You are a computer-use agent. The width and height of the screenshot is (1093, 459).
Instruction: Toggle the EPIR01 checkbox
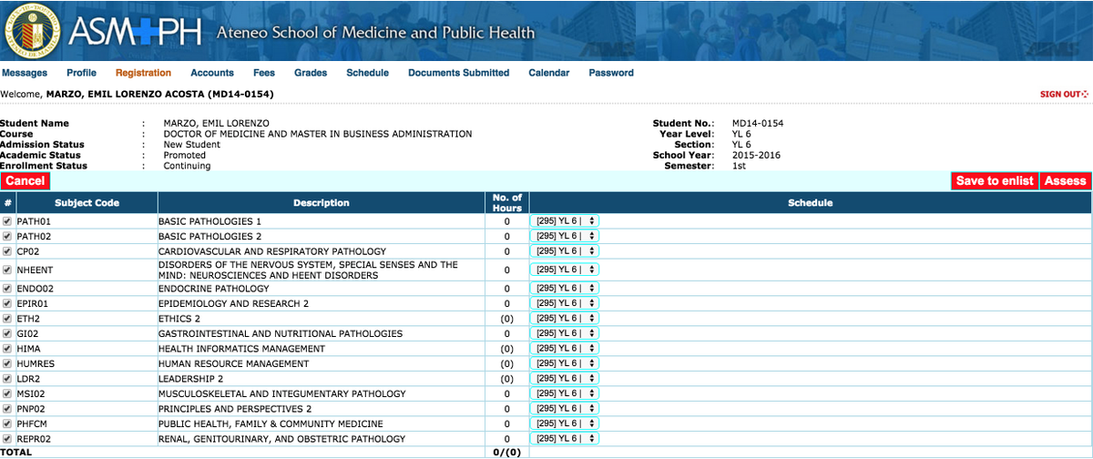(7, 303)
